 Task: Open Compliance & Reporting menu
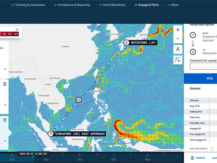[72, 5]
